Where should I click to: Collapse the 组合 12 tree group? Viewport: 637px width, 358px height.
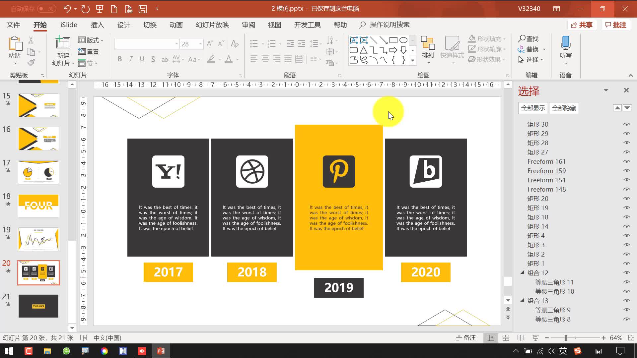(x=523, y=272)
